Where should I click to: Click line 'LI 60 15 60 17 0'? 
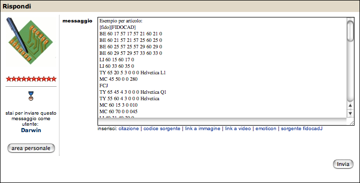pos(116,60)
